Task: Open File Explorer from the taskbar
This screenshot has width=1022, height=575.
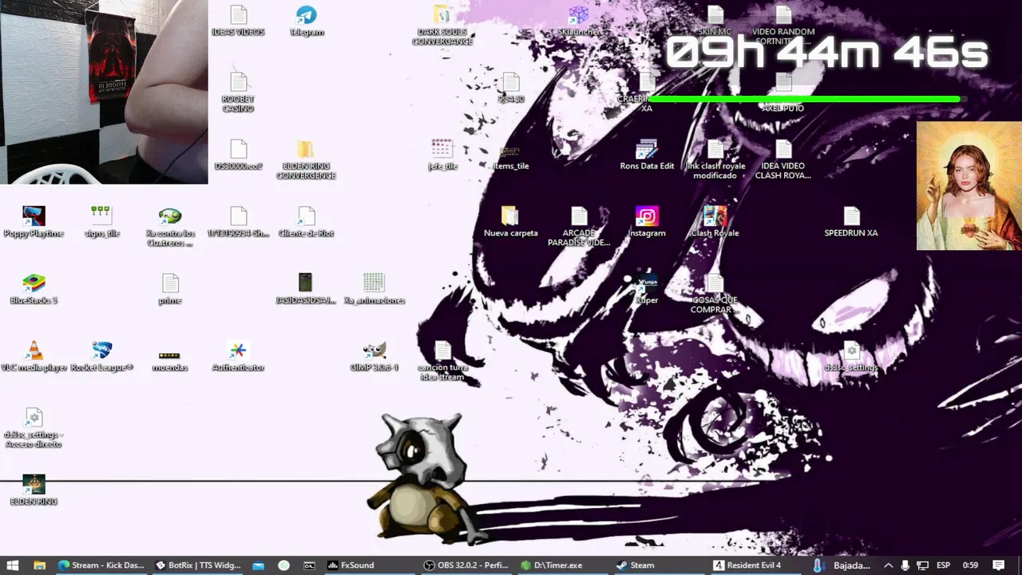Action: [39, 565]
